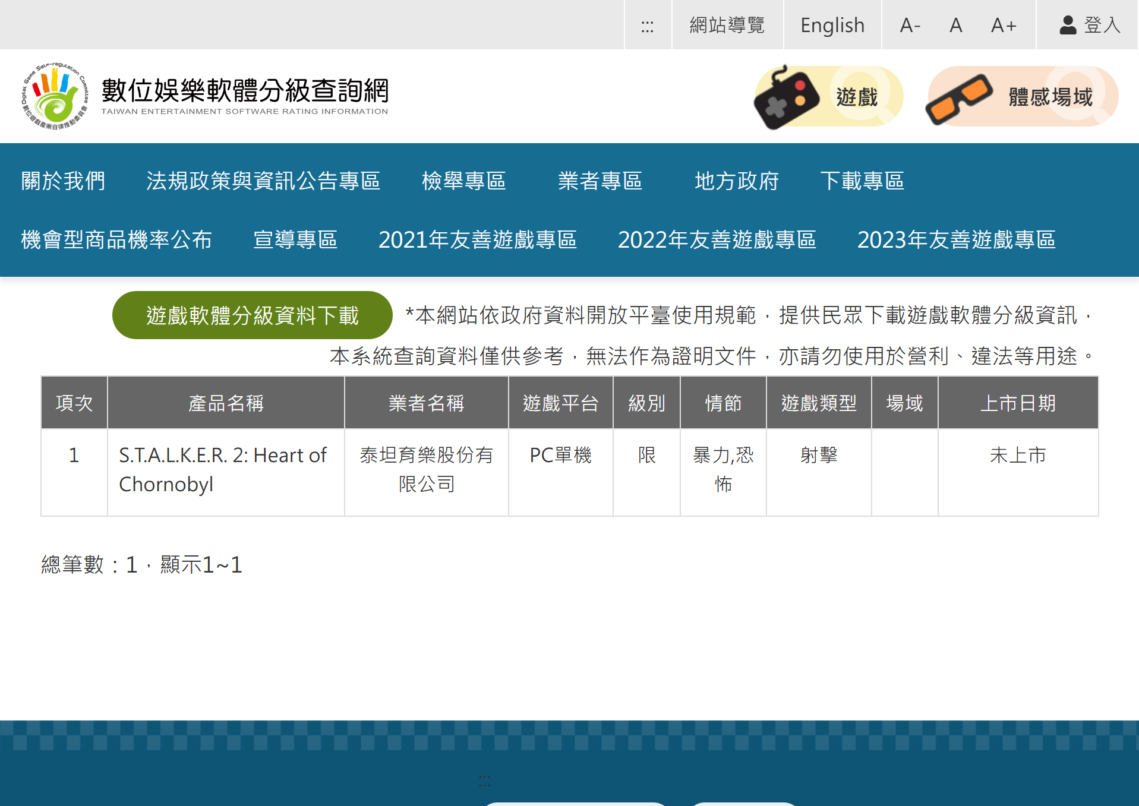This screenshot has width=1139, height=806.
Task: Open 檢舉專區 menu
Action: click(x=463, y=181)
